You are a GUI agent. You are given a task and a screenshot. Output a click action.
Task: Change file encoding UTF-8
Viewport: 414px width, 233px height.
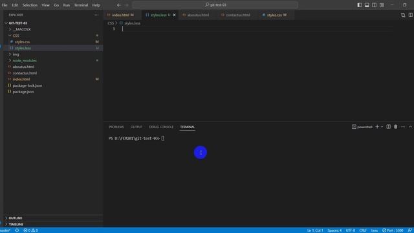pyautogui.click(x=351, y=230)
